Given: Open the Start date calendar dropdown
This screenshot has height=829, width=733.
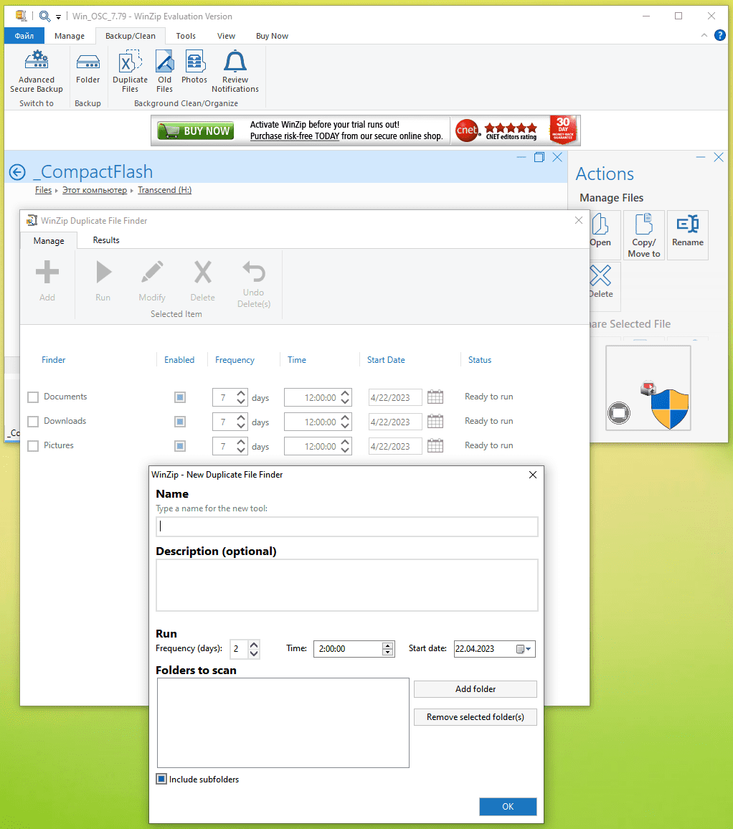Looking at the screenshot, I should [524, 649].
